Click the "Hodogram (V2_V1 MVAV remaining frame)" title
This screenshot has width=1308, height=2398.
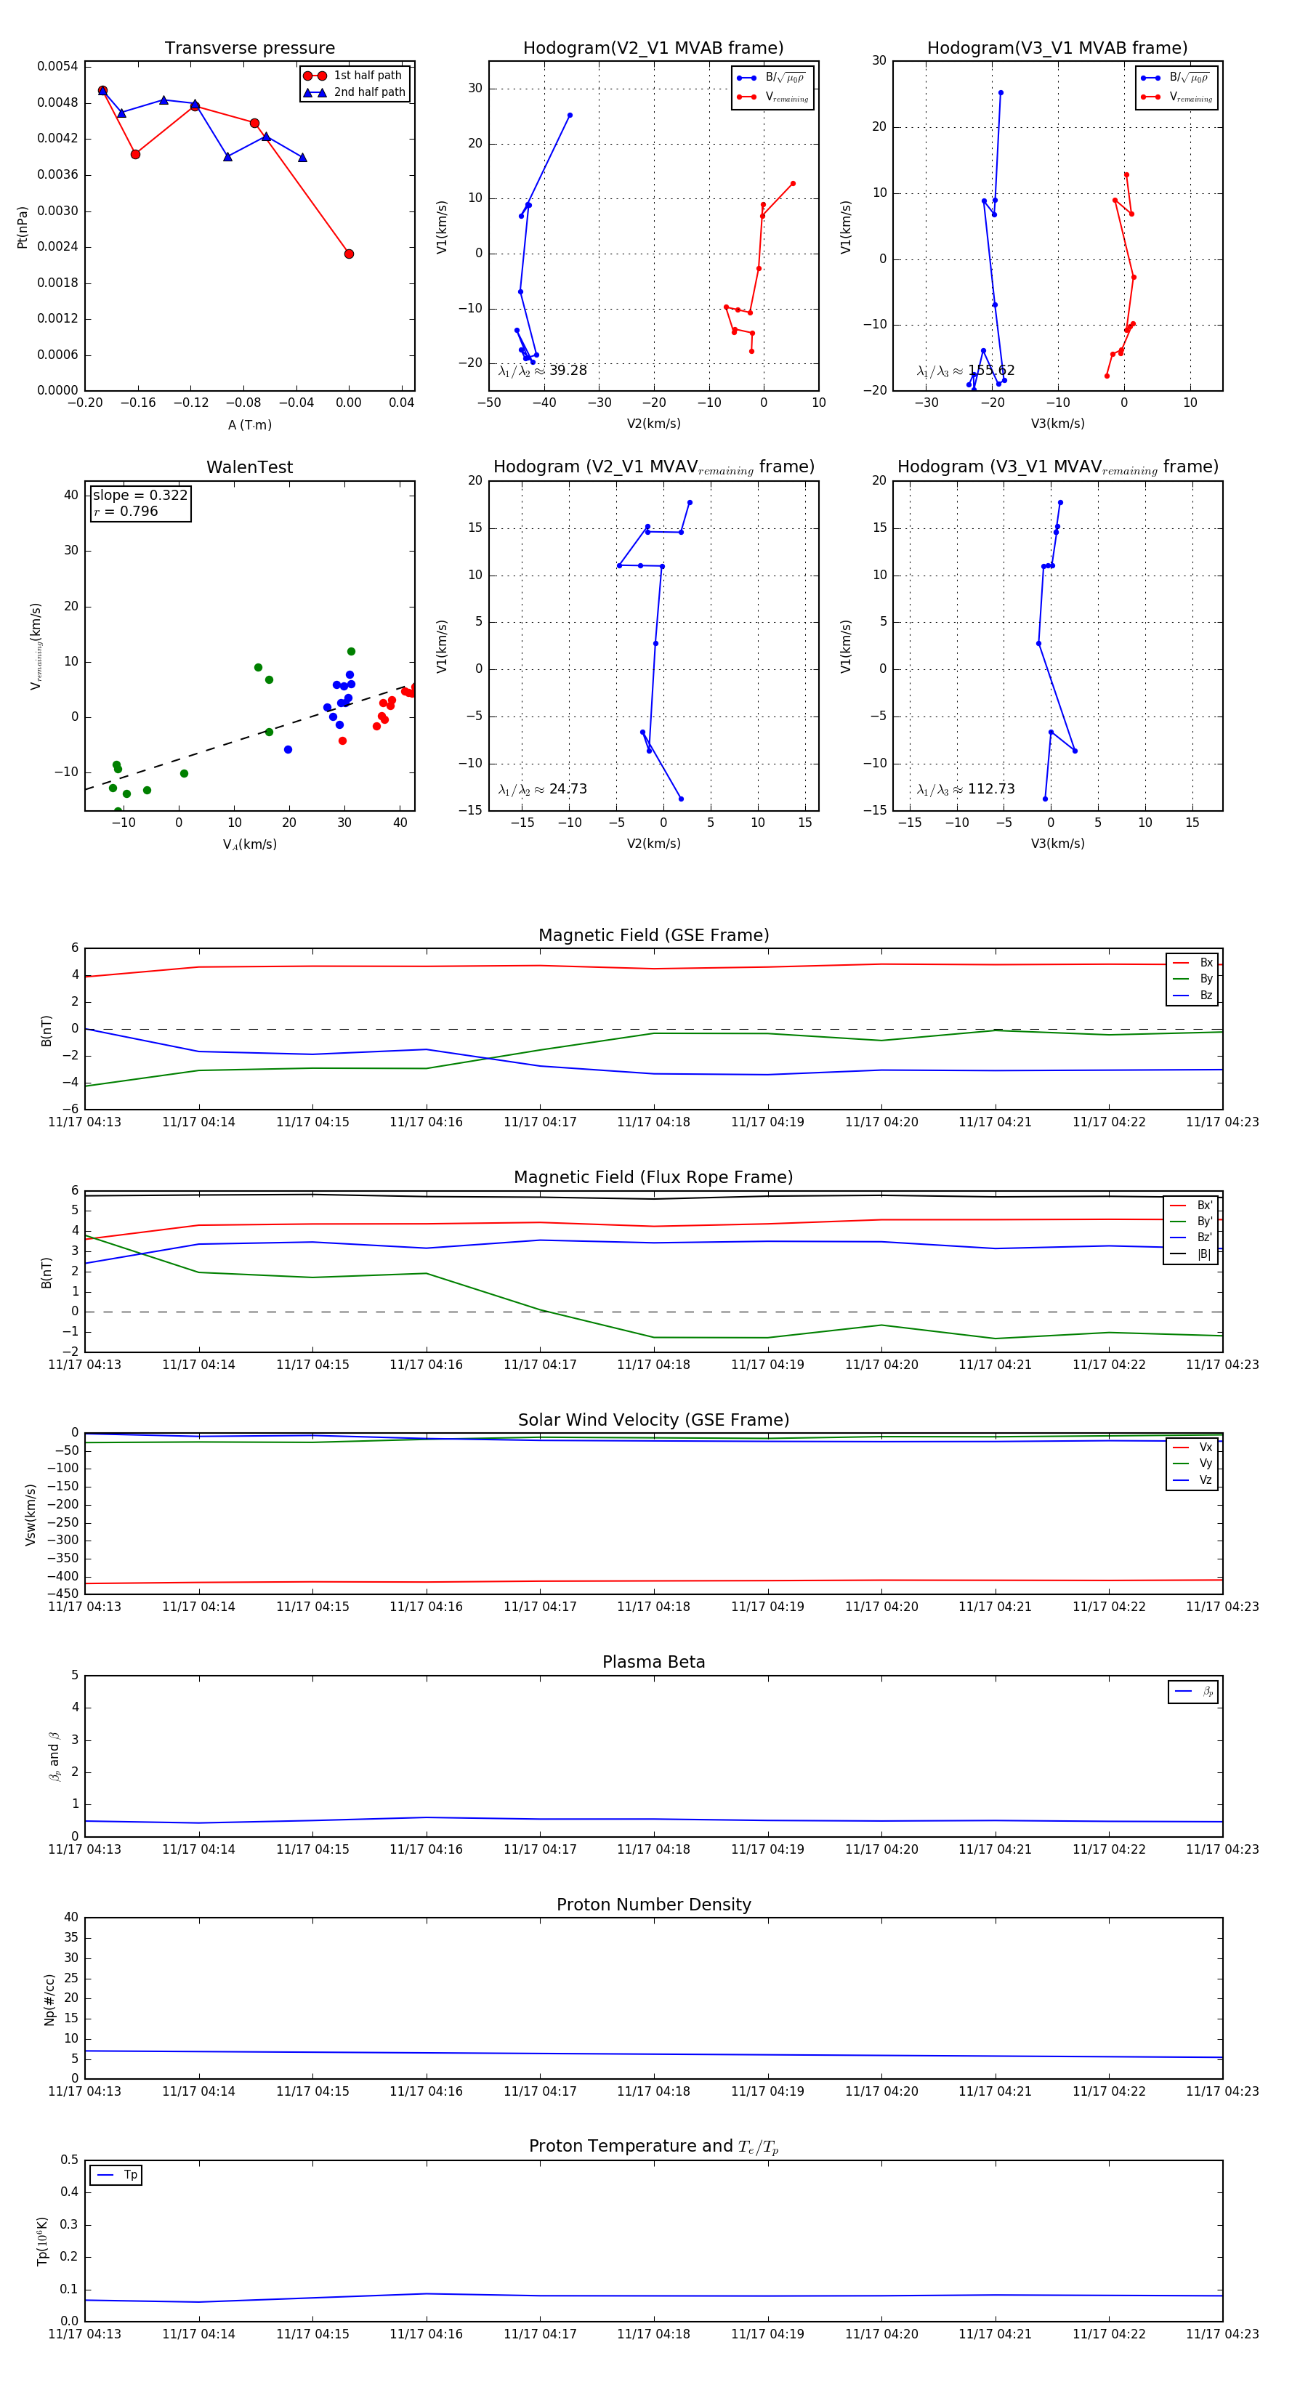[653, 467]
